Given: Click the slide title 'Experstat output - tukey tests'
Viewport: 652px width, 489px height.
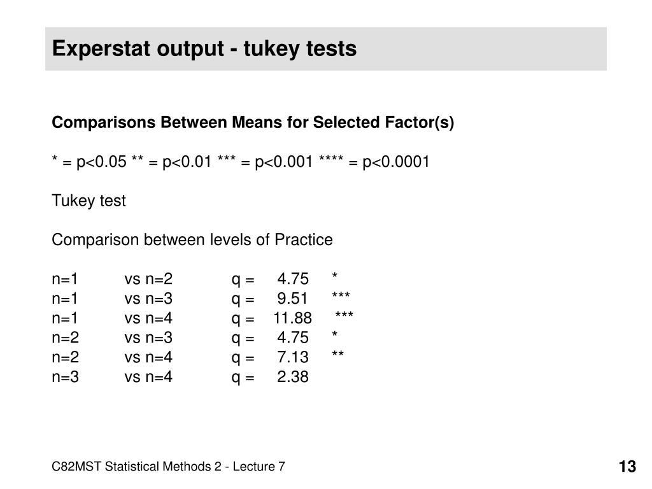Looking at the screenshot, I should click(x=204, y=48).
